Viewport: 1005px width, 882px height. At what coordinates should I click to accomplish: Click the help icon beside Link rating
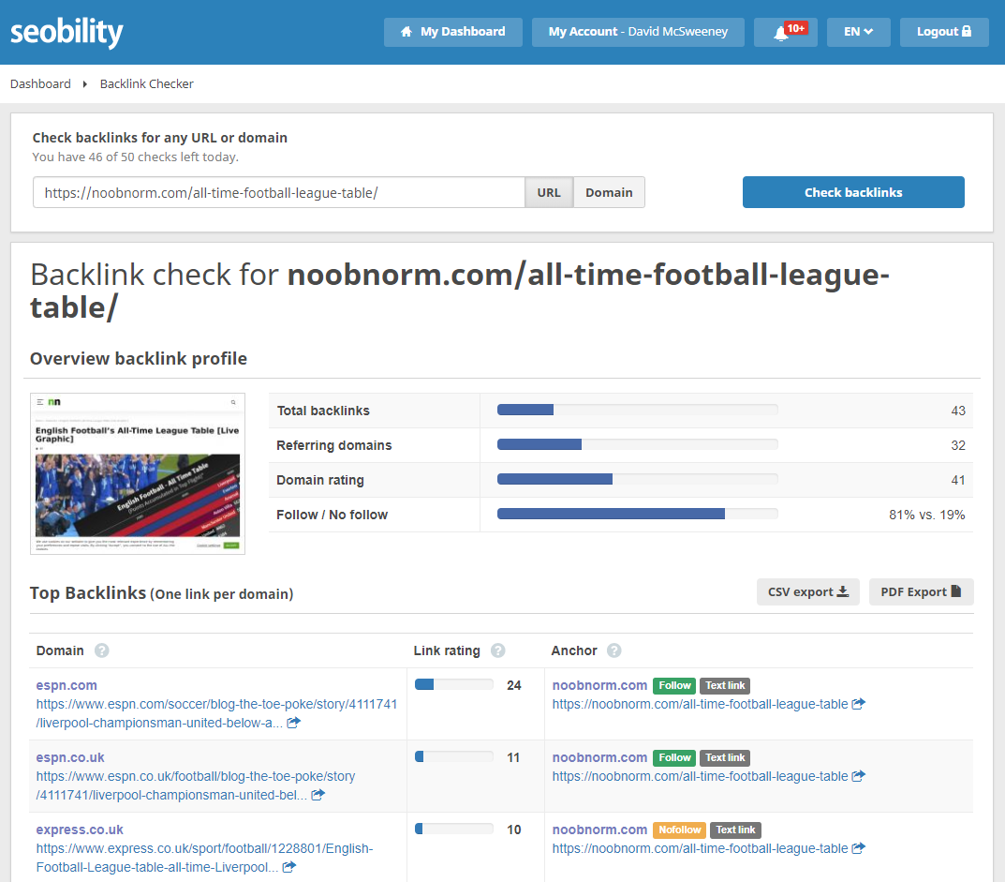coord(497,650)
